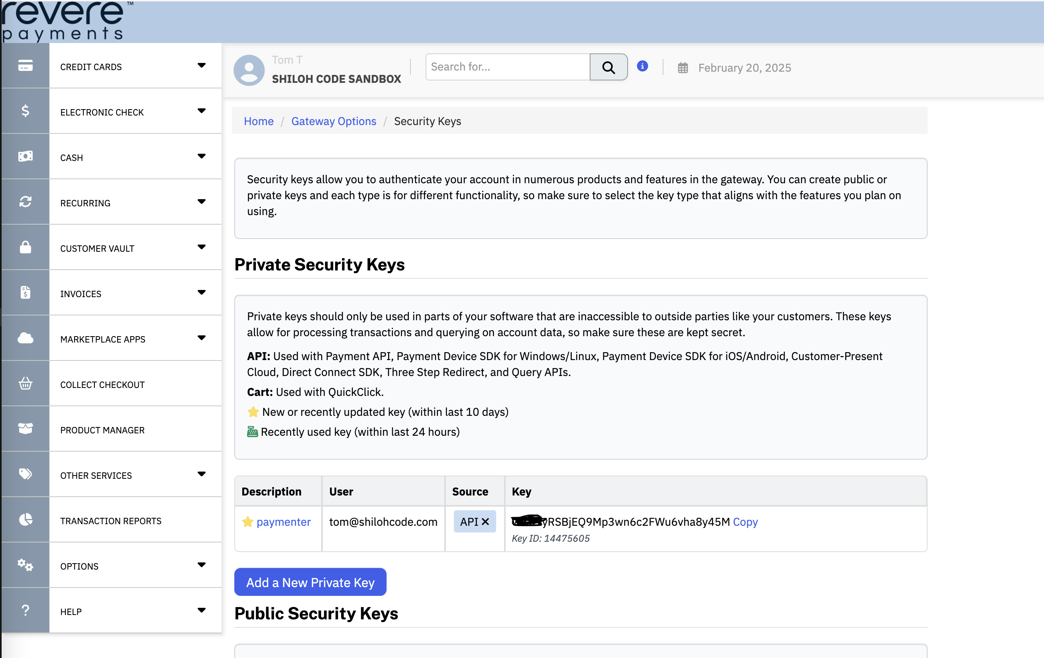
Task: Click the tom@shilohcode.com user cell
Action: [383, 522]
